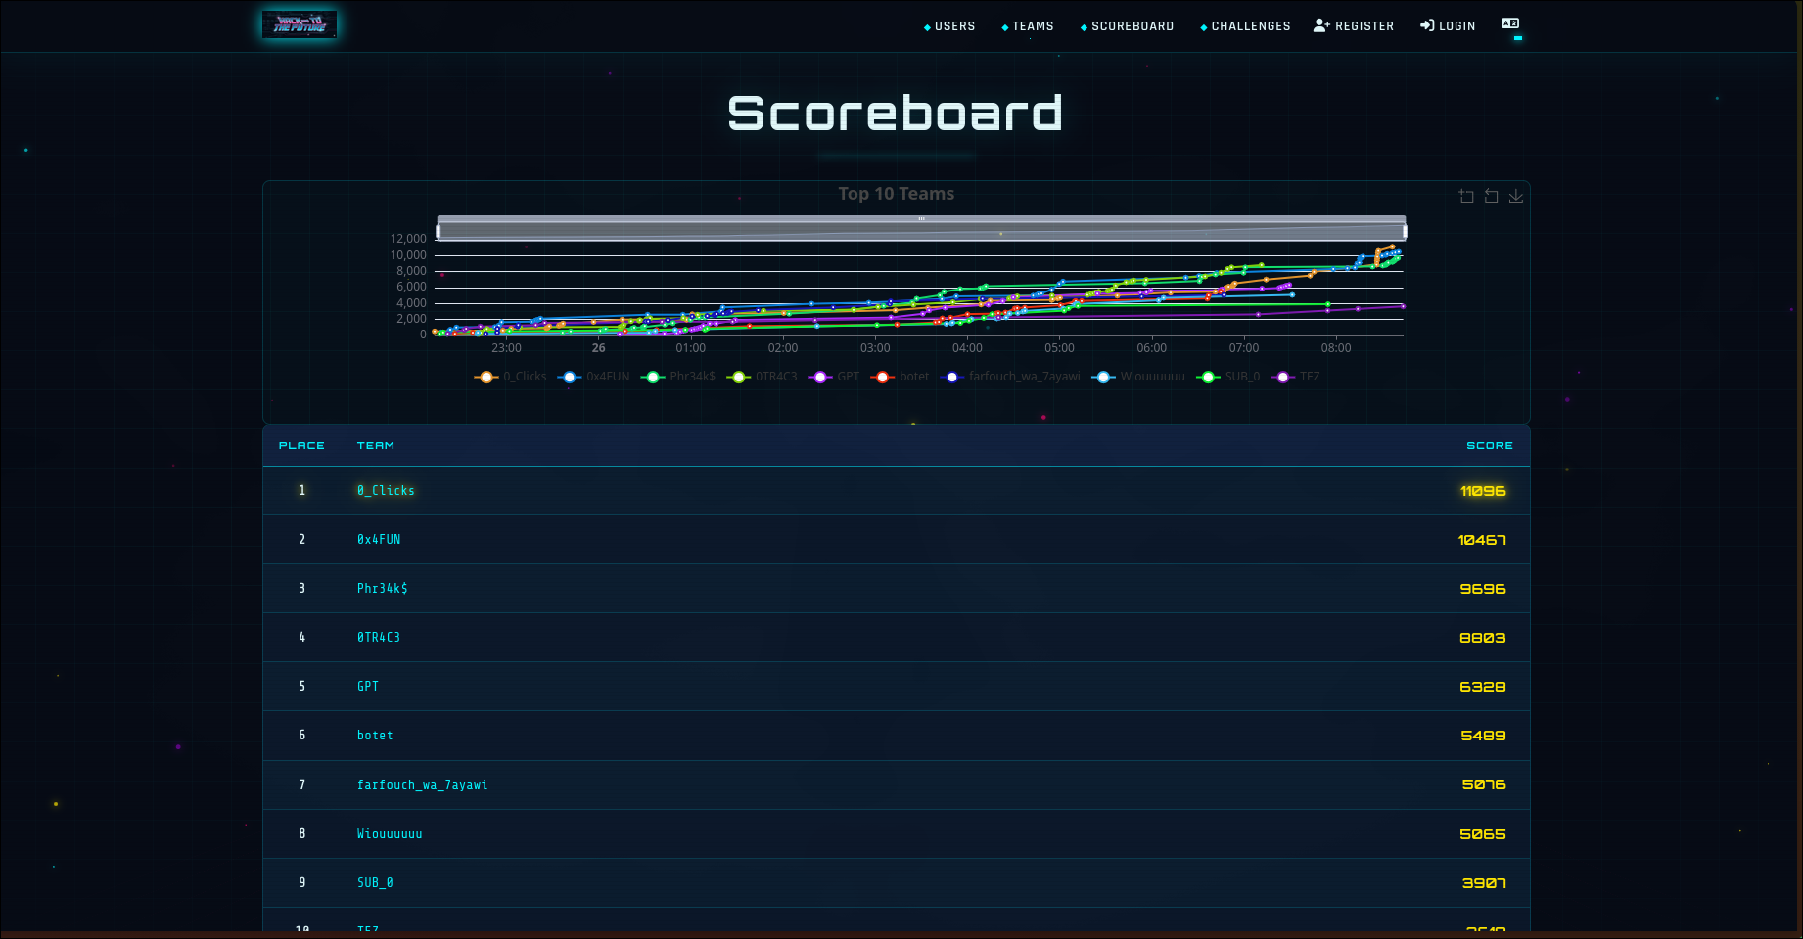Click the Back to the Future site logo

tap(300, 24)
